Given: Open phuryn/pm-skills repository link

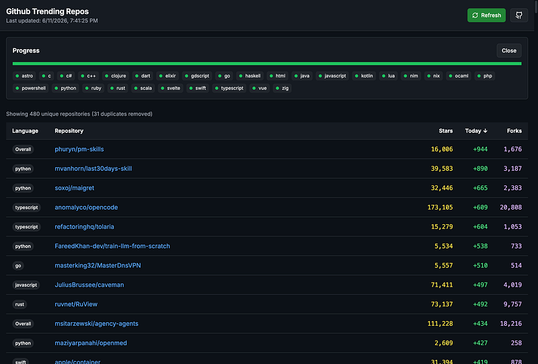Looking at the screenshot, I should pos(79,149).
